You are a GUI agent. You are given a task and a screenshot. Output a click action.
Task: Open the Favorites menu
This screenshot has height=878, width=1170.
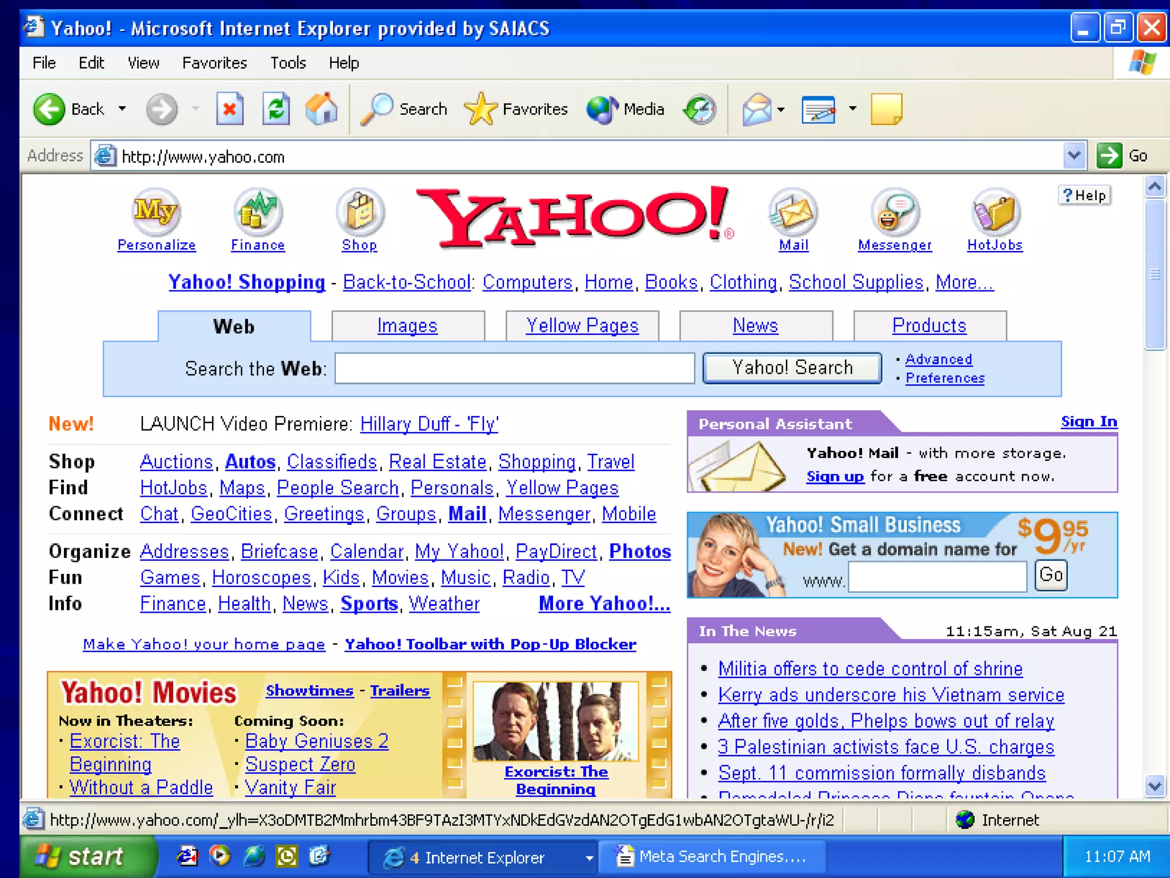click(214, 63)
